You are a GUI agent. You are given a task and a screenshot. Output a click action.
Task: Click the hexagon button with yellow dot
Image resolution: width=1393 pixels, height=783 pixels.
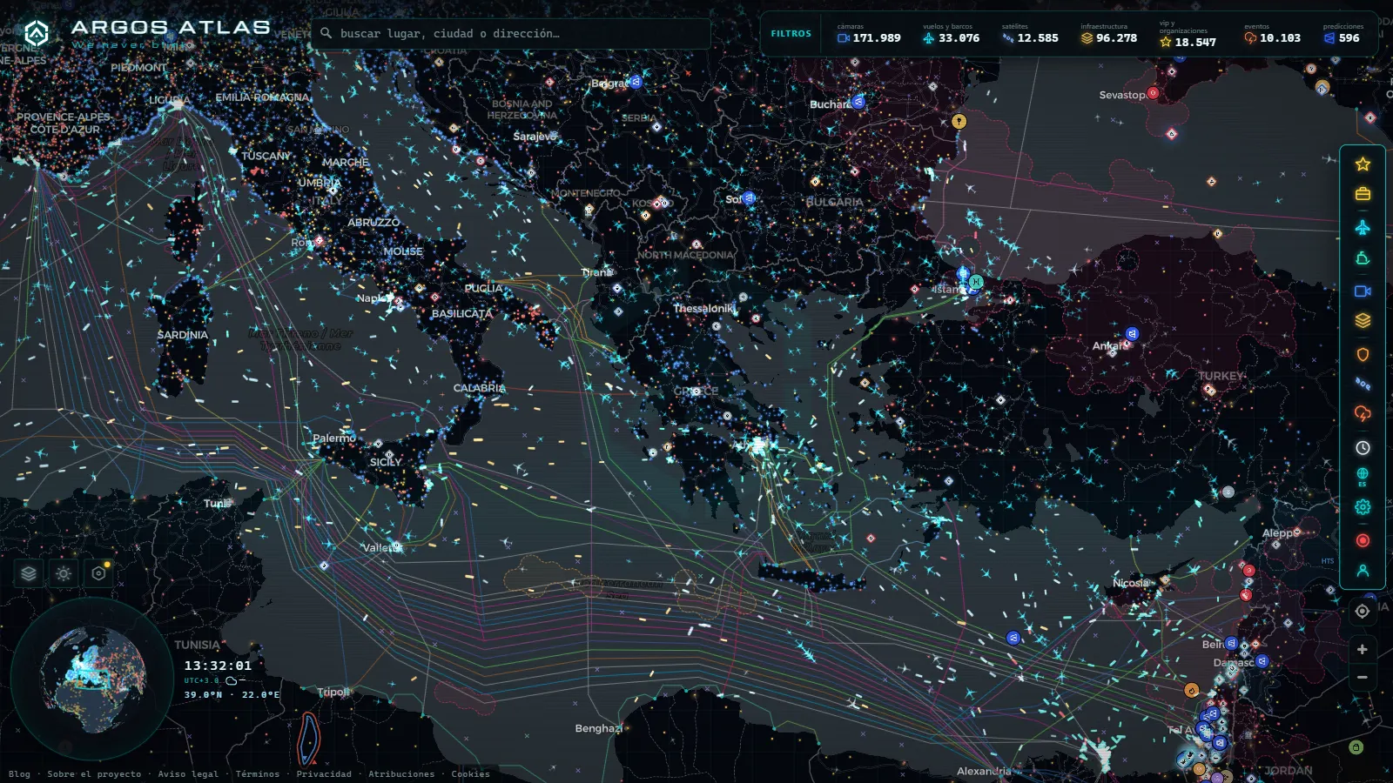[98, 573]
